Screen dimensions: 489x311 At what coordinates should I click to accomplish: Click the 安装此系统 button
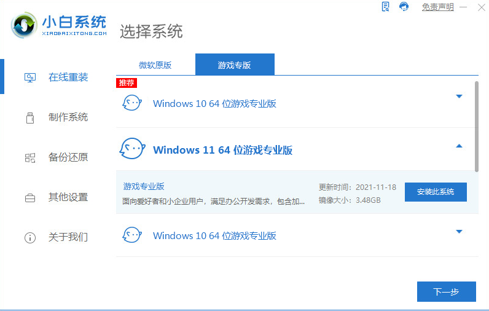(436, 192)
